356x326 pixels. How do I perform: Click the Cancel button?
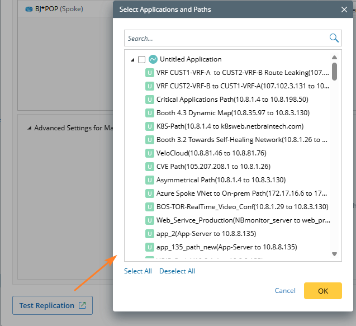point(285,291)
